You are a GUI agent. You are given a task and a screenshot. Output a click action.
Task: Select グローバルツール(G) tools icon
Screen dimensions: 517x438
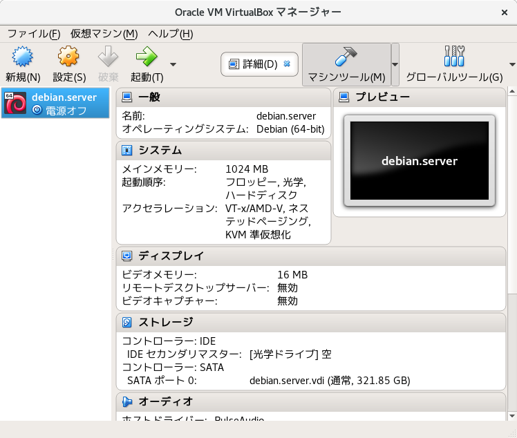tap(454, 57)
